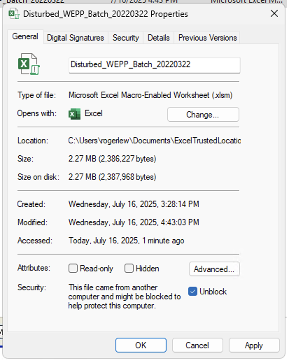
Task: Enable the Read-only attribute checkbox
Action: pos(73,268)
